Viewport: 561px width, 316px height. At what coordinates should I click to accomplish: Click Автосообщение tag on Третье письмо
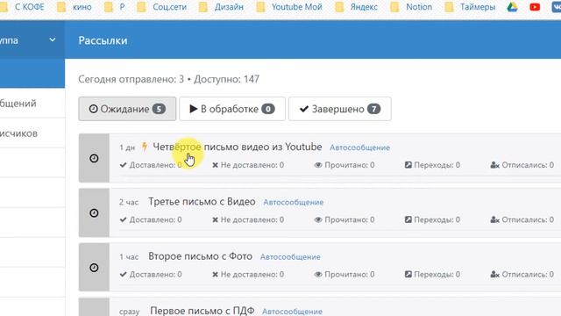click(294, 202)
